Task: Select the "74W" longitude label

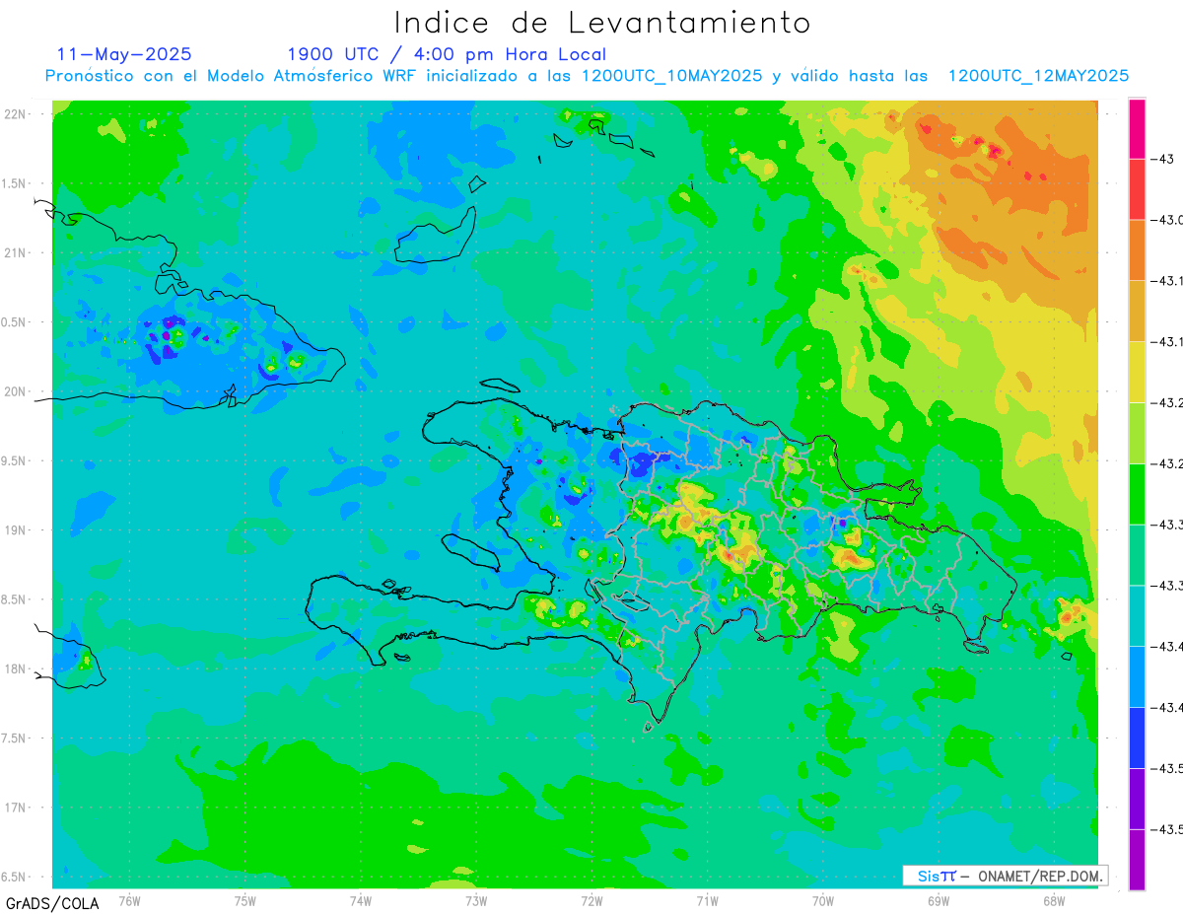Action: point(361,901)
